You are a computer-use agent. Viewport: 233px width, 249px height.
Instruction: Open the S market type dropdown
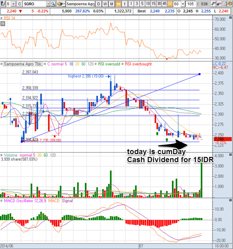(x=14, y=4)
